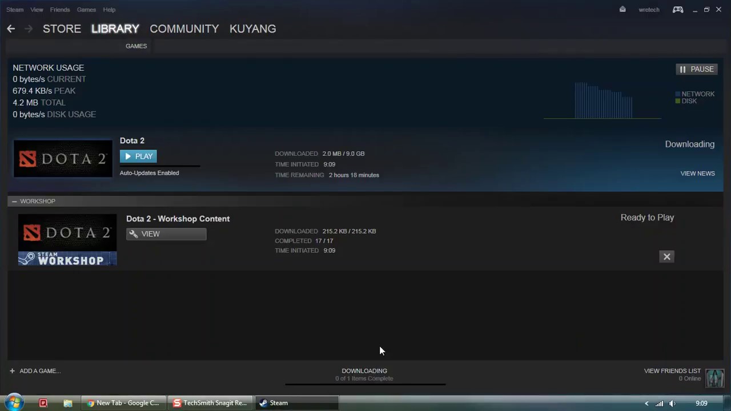Open the wretech account name
This screenshot has width=731, height=411.
click(x=649, y=10)
